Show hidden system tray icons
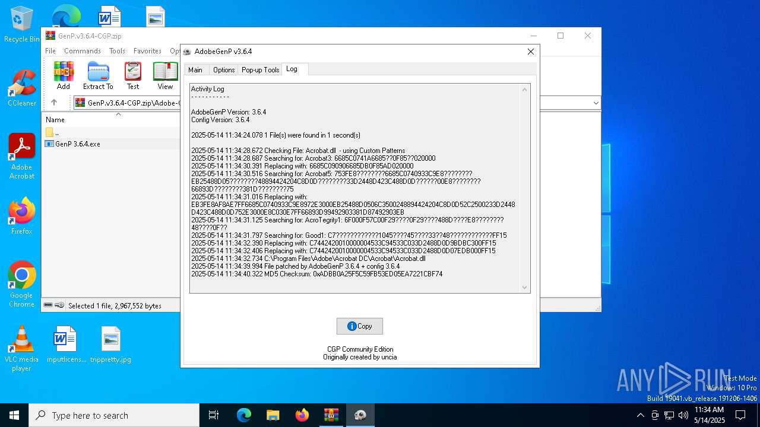This screenshot has width=760, height=427. coord(640,415)
